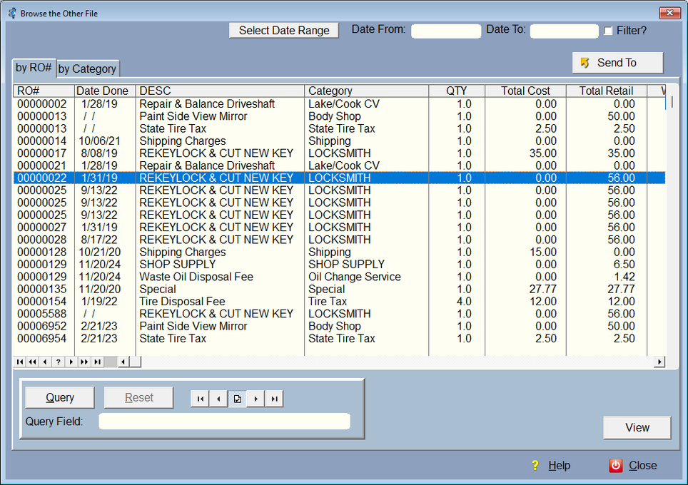The width and height of the screenshot is (688, 485).
Task: Jump to last record in grid navigator
Action: (x=97, y=362)
